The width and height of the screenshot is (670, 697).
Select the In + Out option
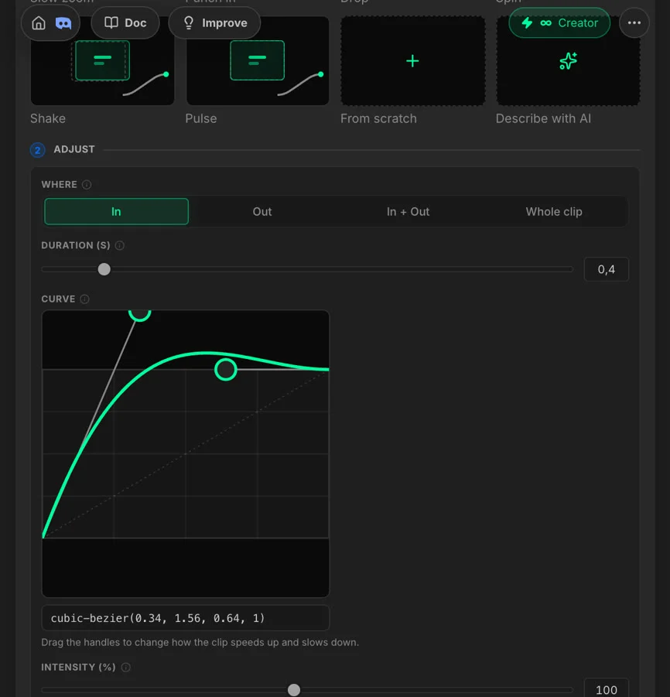(408, 212)
